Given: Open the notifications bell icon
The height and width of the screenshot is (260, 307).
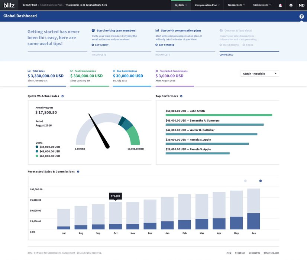Looking at the screenshot, I should click(280, 5).
